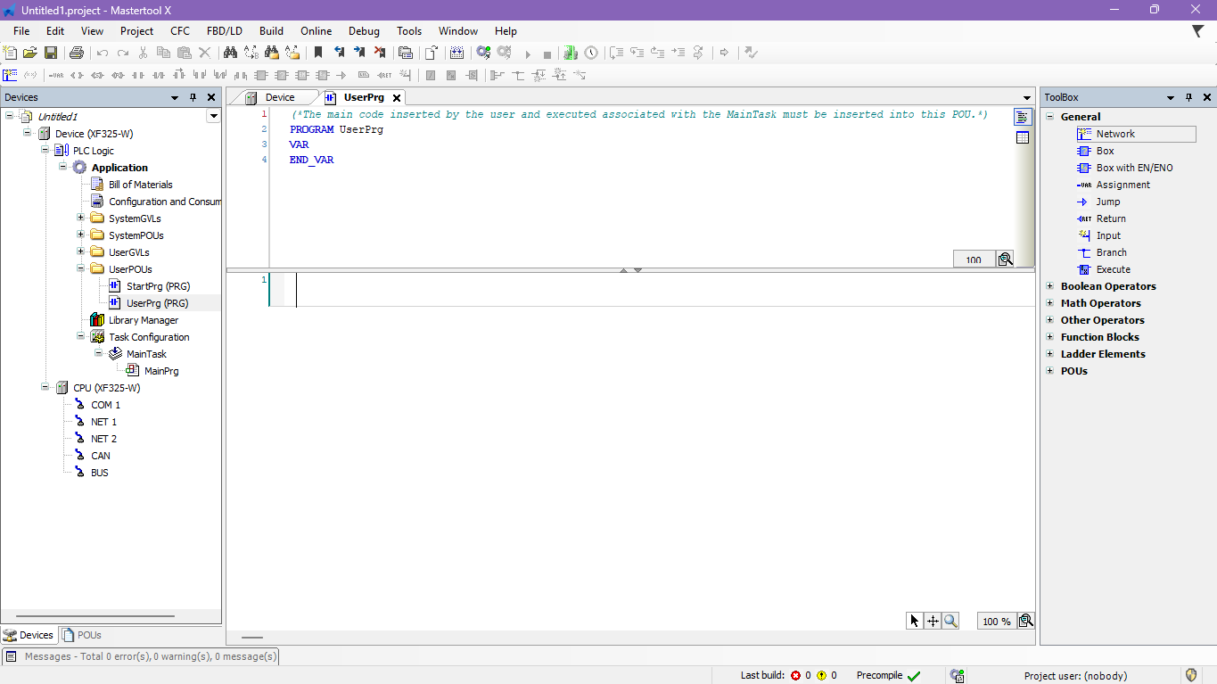Switch to the Device editor tab
The image size is (1217, 684).
click(279, 97)
